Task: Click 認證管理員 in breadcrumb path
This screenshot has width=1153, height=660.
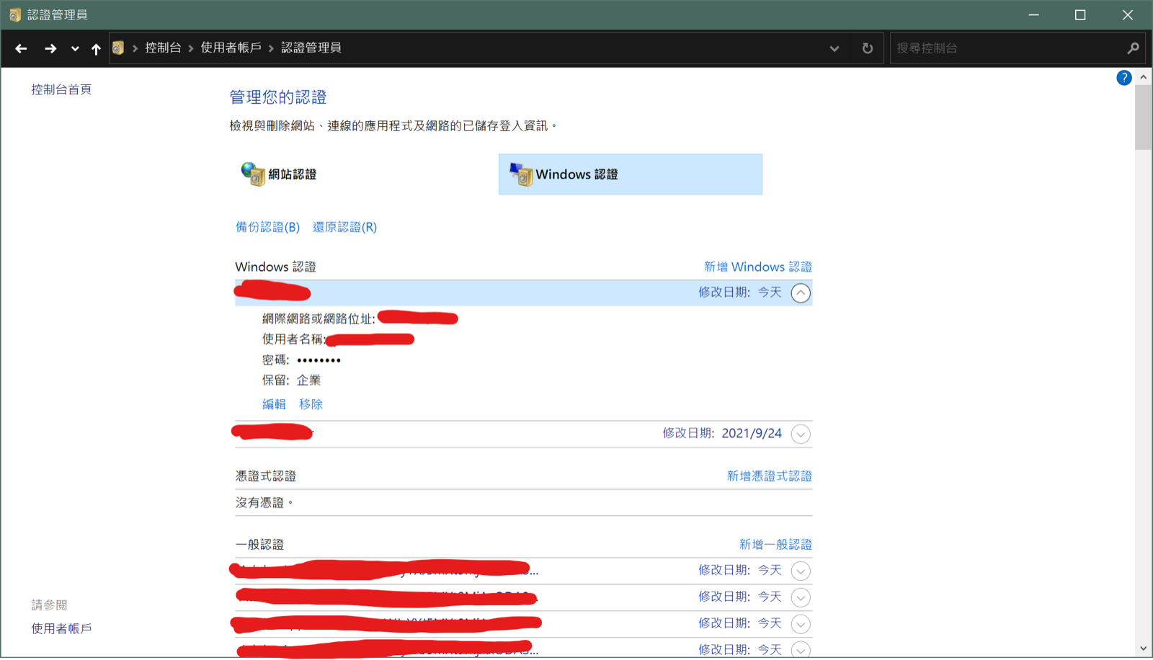Action: [311, 48]
